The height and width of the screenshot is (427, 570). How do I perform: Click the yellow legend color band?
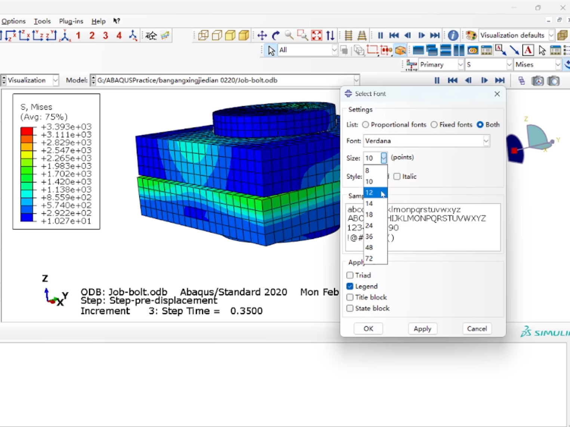pos(27,155)
